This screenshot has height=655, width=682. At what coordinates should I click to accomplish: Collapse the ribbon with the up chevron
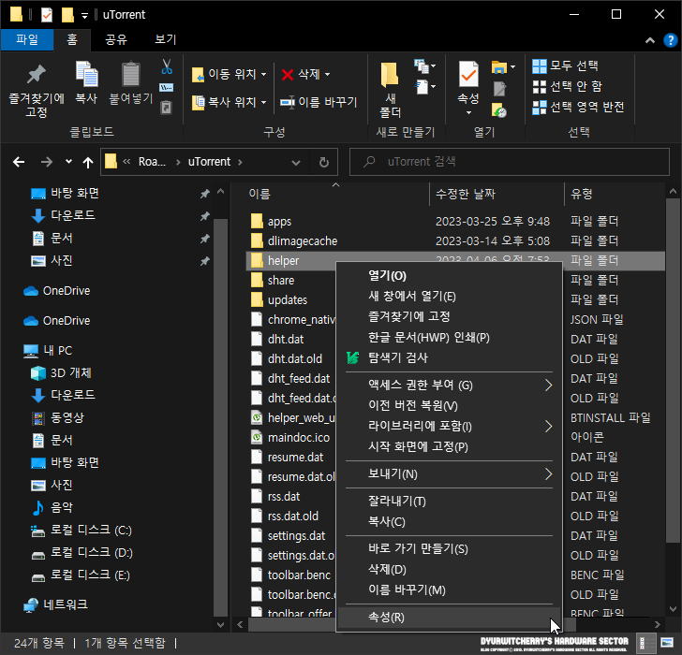(650, 40)
